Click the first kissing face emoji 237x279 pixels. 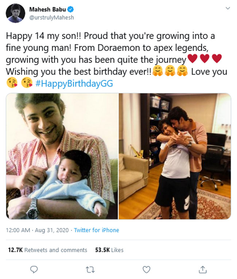[12, 84]
